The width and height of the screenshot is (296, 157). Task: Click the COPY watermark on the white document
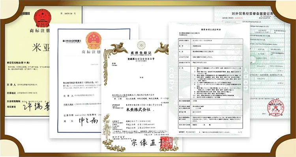(171, 79)
